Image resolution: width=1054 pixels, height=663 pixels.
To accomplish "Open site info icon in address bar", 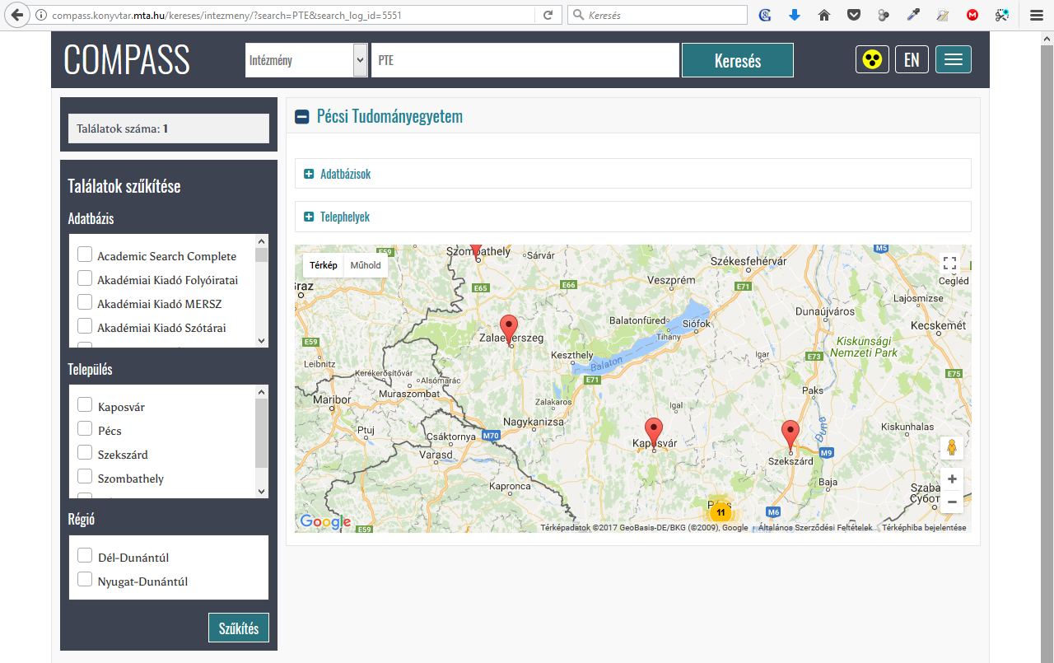I will (x=42, y=16).
